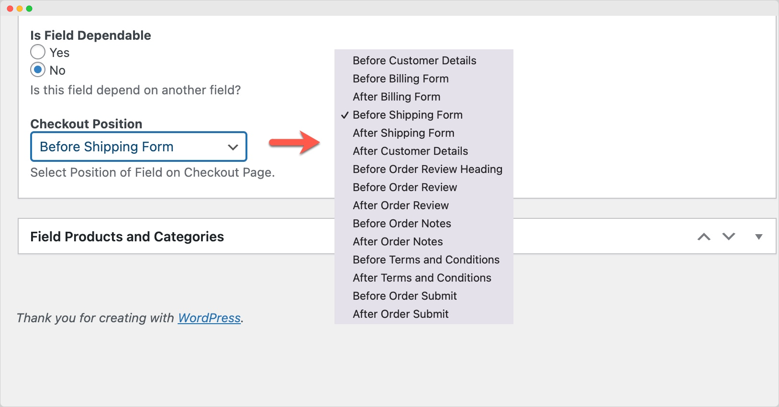Click the Field Products and Categories heading
The height and width of the screenshot is (407, 779).
tap(127, 237)
